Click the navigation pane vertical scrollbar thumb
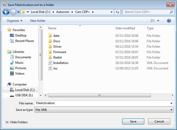 point(40,55)
